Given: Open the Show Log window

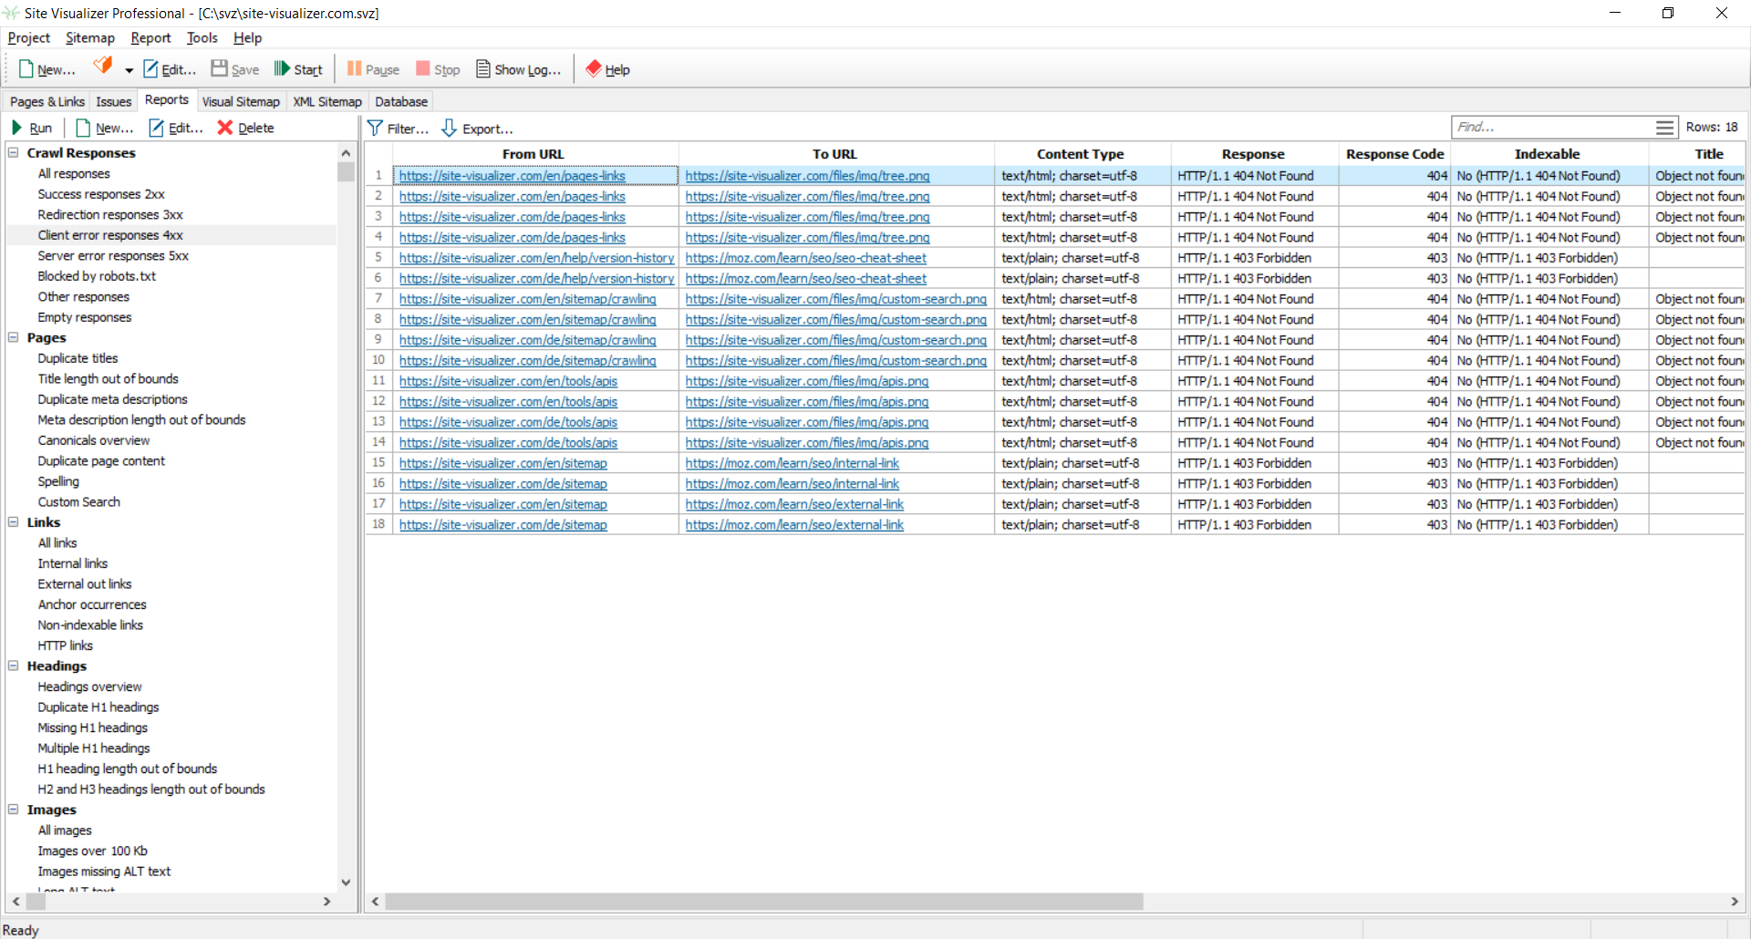Looking at the screenshot, I should tap(518, 69).
